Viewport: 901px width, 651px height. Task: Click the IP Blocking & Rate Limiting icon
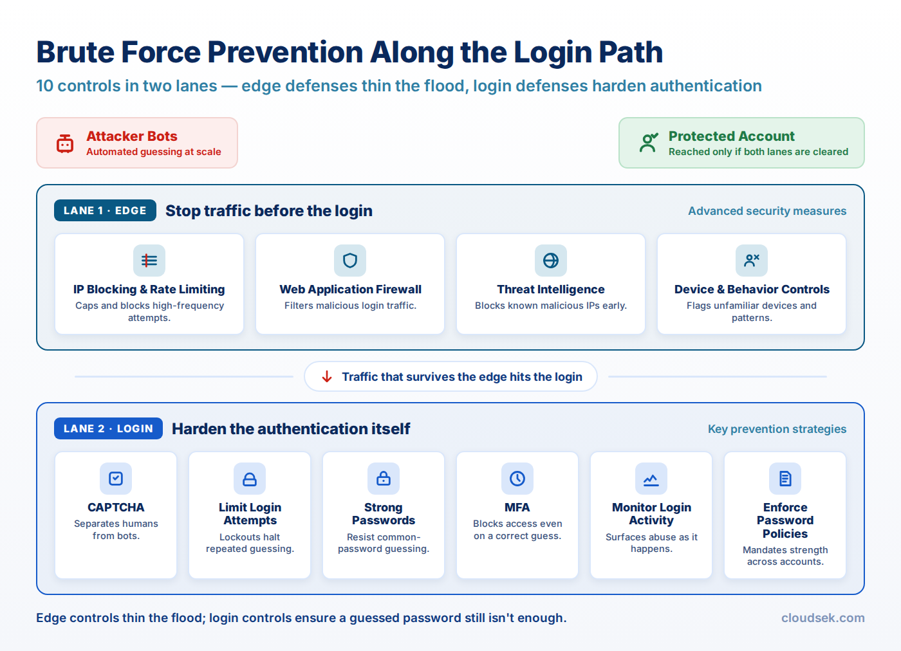(149, 261)
